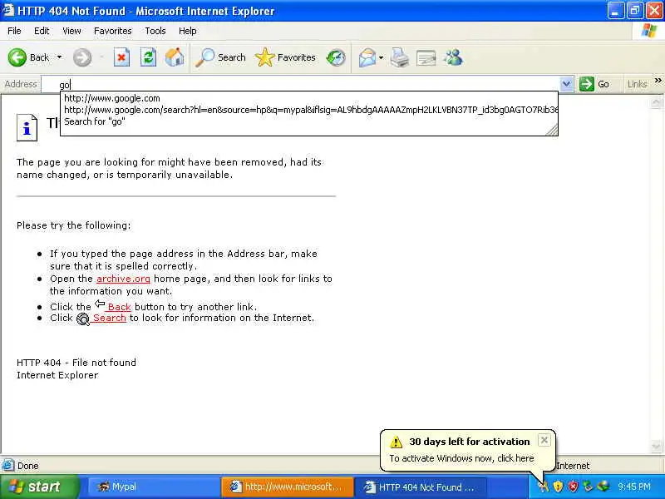665x499 pixels.
Task: Click the Windows flag throbber logo
Action: (x=649, y=31)
